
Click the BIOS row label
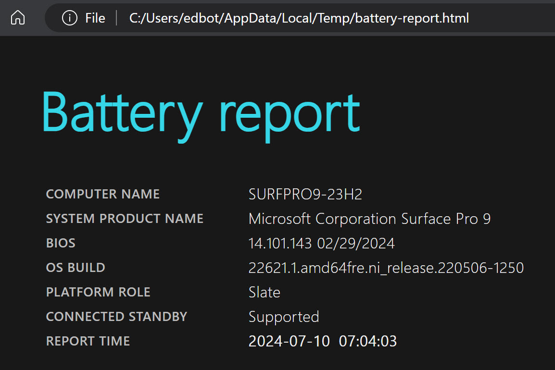coord(61,243)
